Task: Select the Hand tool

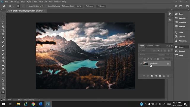Action: (x=3, y=88)
